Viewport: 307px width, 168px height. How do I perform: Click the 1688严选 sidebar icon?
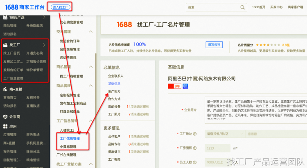[x=5, y=18]
